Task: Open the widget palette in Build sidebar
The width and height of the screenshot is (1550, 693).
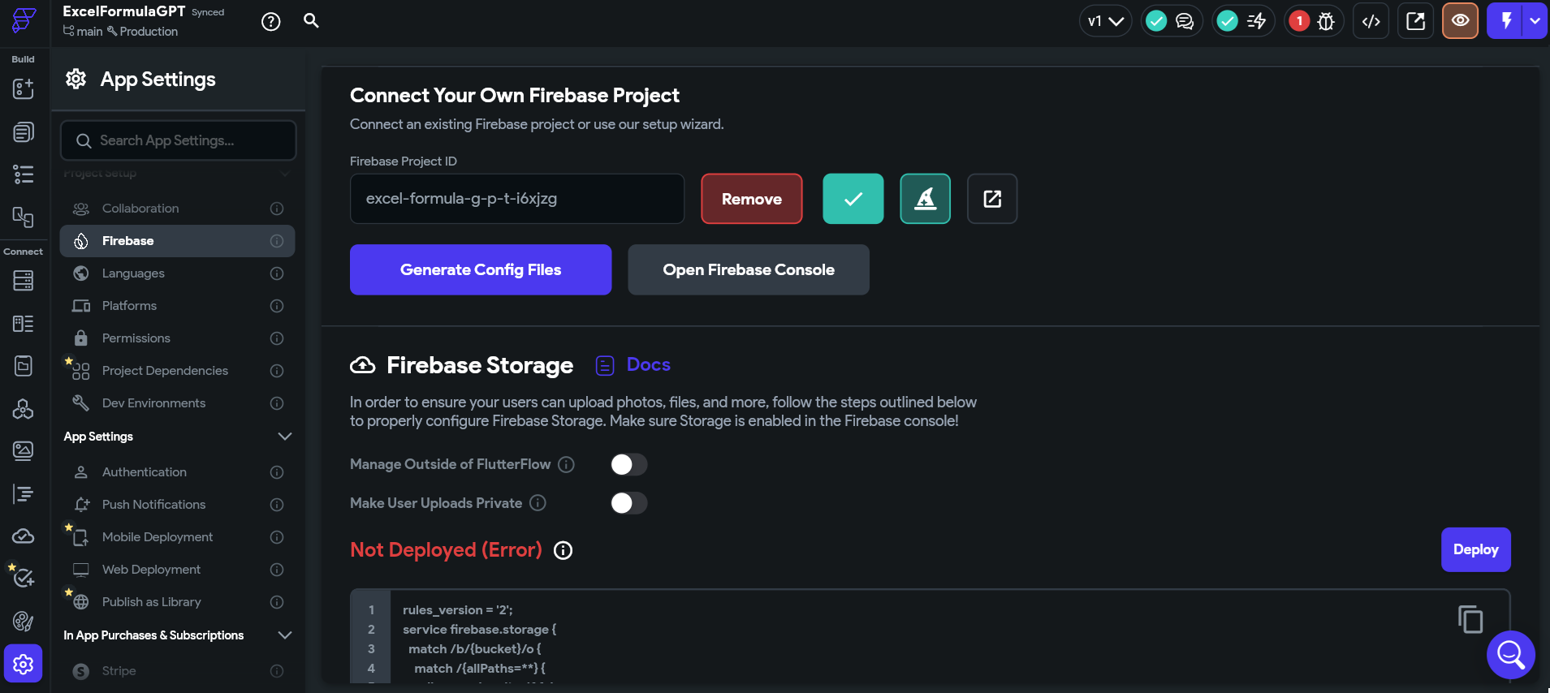Action: [24, 88]
